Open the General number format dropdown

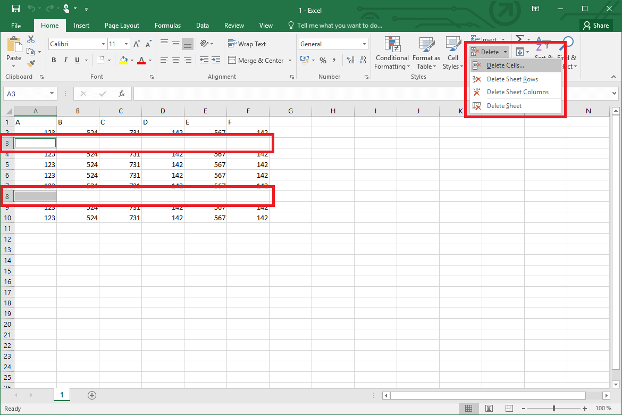point(363,43)
